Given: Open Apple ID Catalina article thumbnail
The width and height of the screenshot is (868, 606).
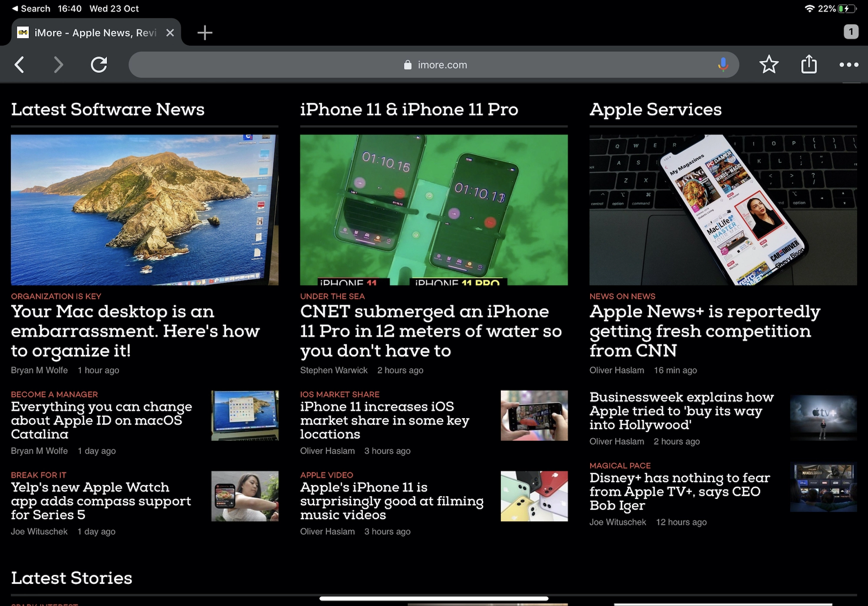Looking at the screenshot, I should click(245, 416).
